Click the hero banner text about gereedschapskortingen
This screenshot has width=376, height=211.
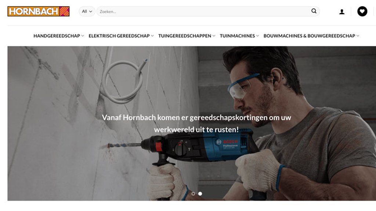(x=196, y=123)
